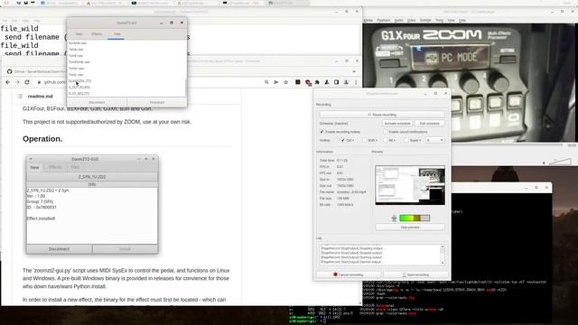Click the Operation. heading on the page

point(42,139)
